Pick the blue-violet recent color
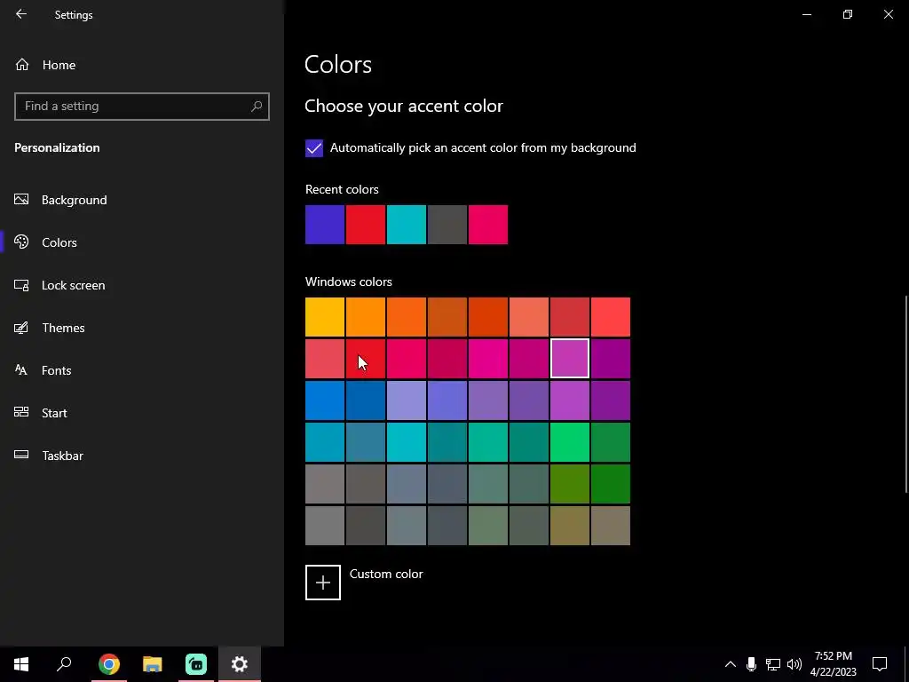Image resolution: width=909 pixels, height=682 pixels. pos(325,225)
